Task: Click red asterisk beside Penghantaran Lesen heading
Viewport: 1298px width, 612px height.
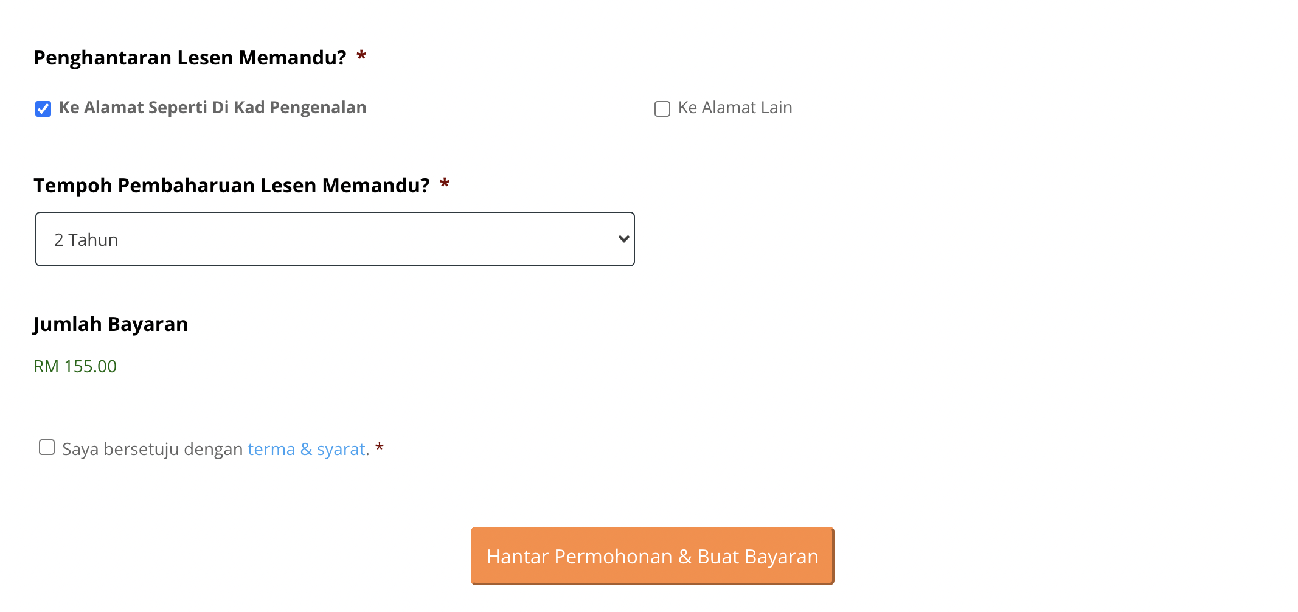Action: point(361,56)
